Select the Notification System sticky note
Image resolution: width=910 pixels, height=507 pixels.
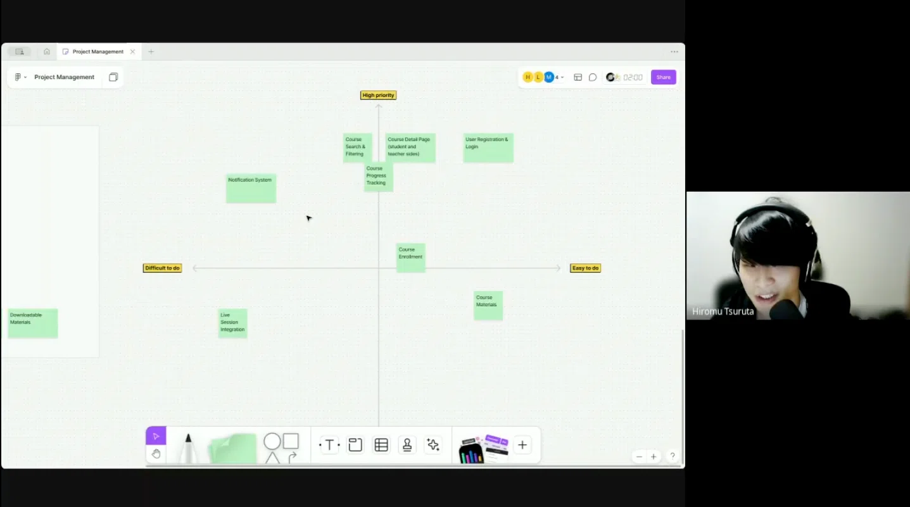[251, 188]
